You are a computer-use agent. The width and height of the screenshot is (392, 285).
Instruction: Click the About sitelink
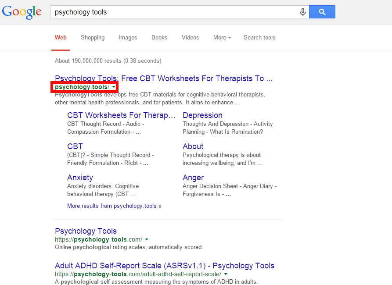pyautogui.click(x=193, y=146)
